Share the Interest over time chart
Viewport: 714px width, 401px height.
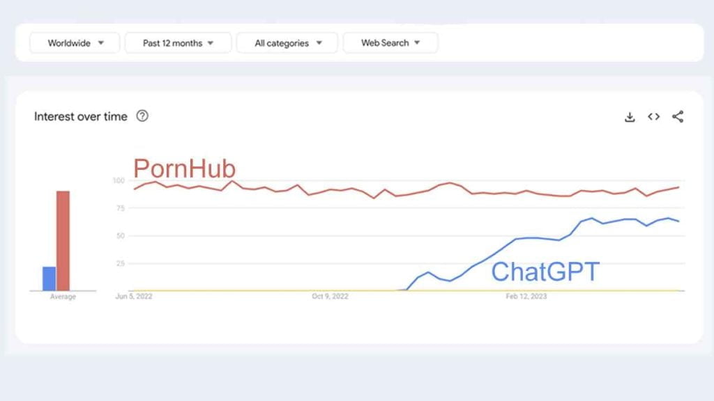pos(678,116)
